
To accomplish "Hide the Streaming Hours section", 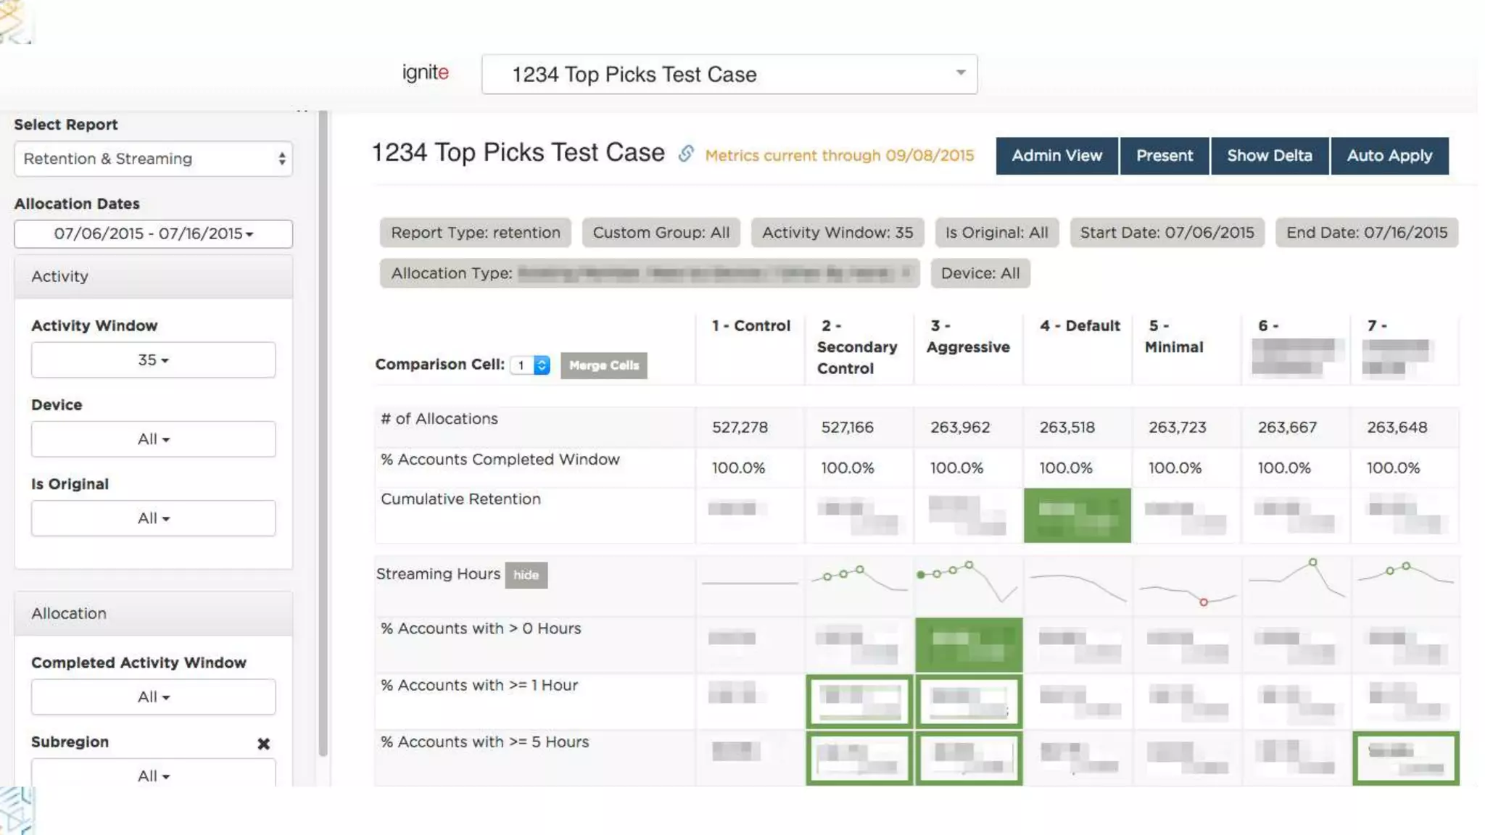I will [526, 575].
